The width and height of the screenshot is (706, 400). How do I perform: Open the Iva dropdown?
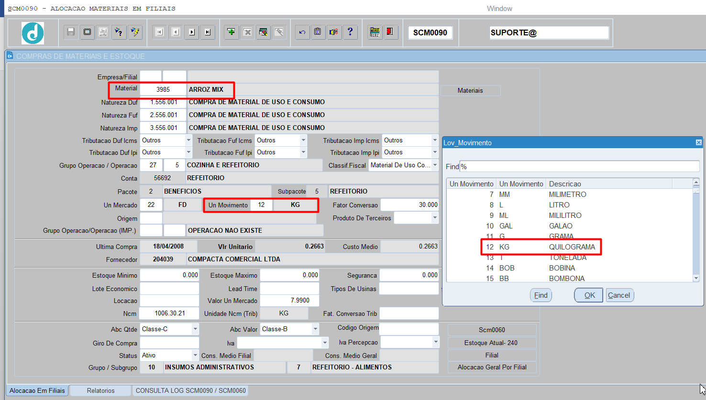point(325,342)
